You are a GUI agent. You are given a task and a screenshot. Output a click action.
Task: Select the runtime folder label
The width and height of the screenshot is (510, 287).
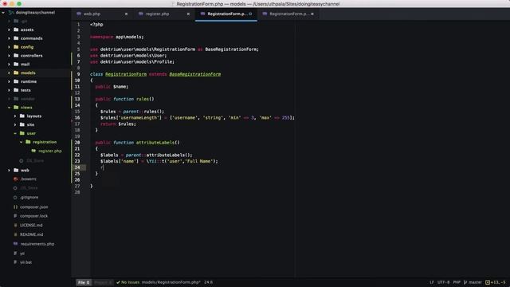29,81
